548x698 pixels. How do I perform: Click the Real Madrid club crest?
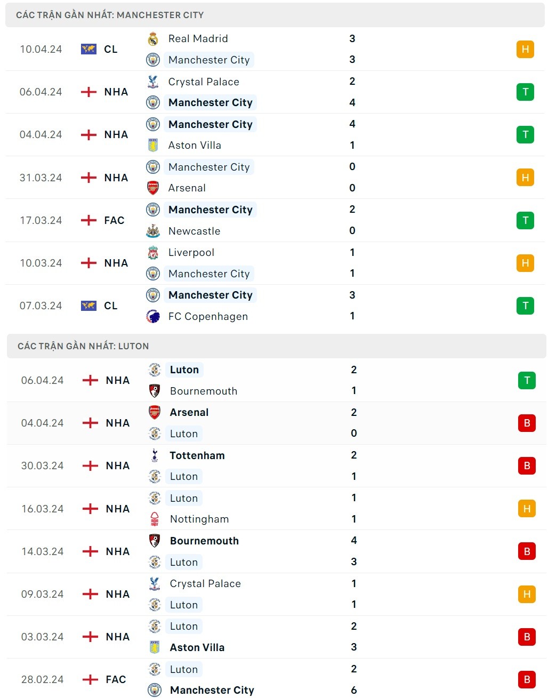point(153,39)
